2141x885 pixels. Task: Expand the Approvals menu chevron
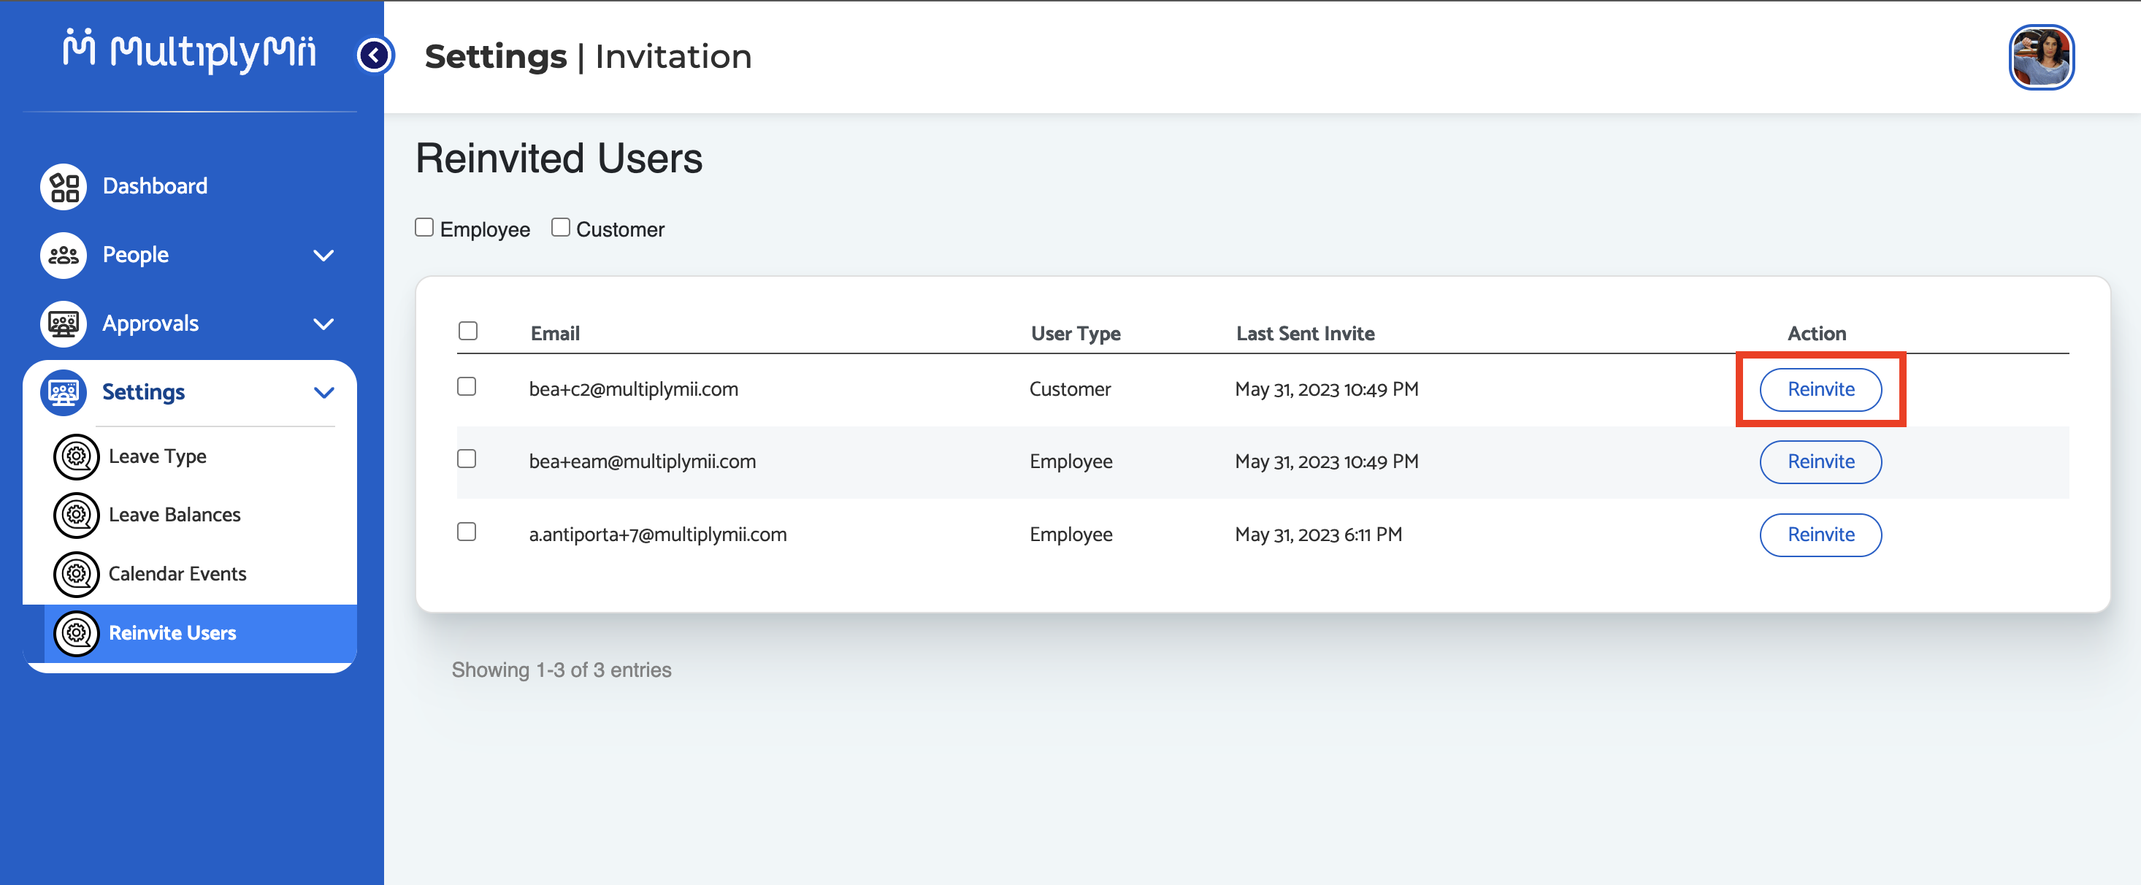[323, 324]
